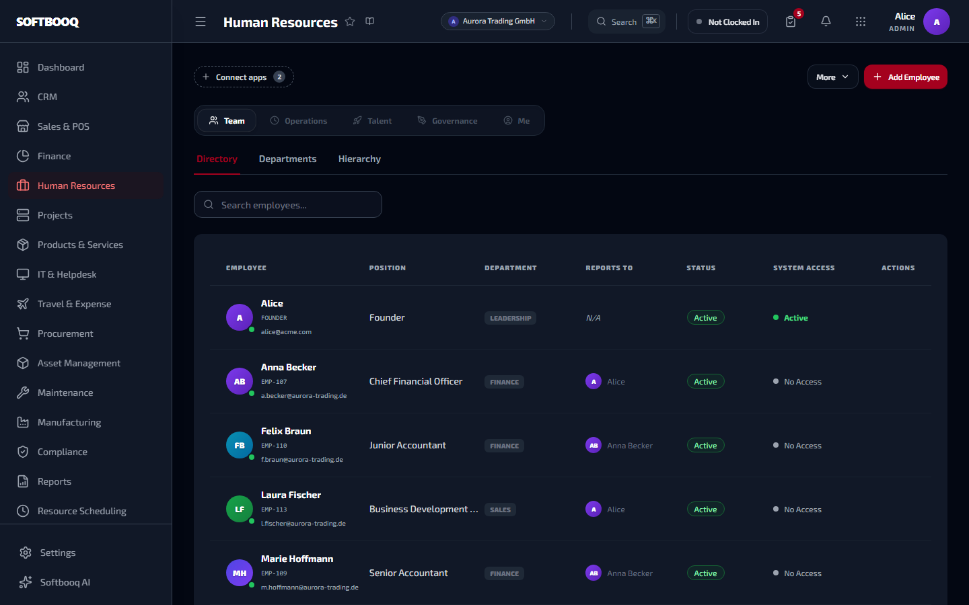The width and height of the screenshot is (969, 605).
Task: Switch to the Operations tab
Action: pyautogui.click(x=299, y=120)
